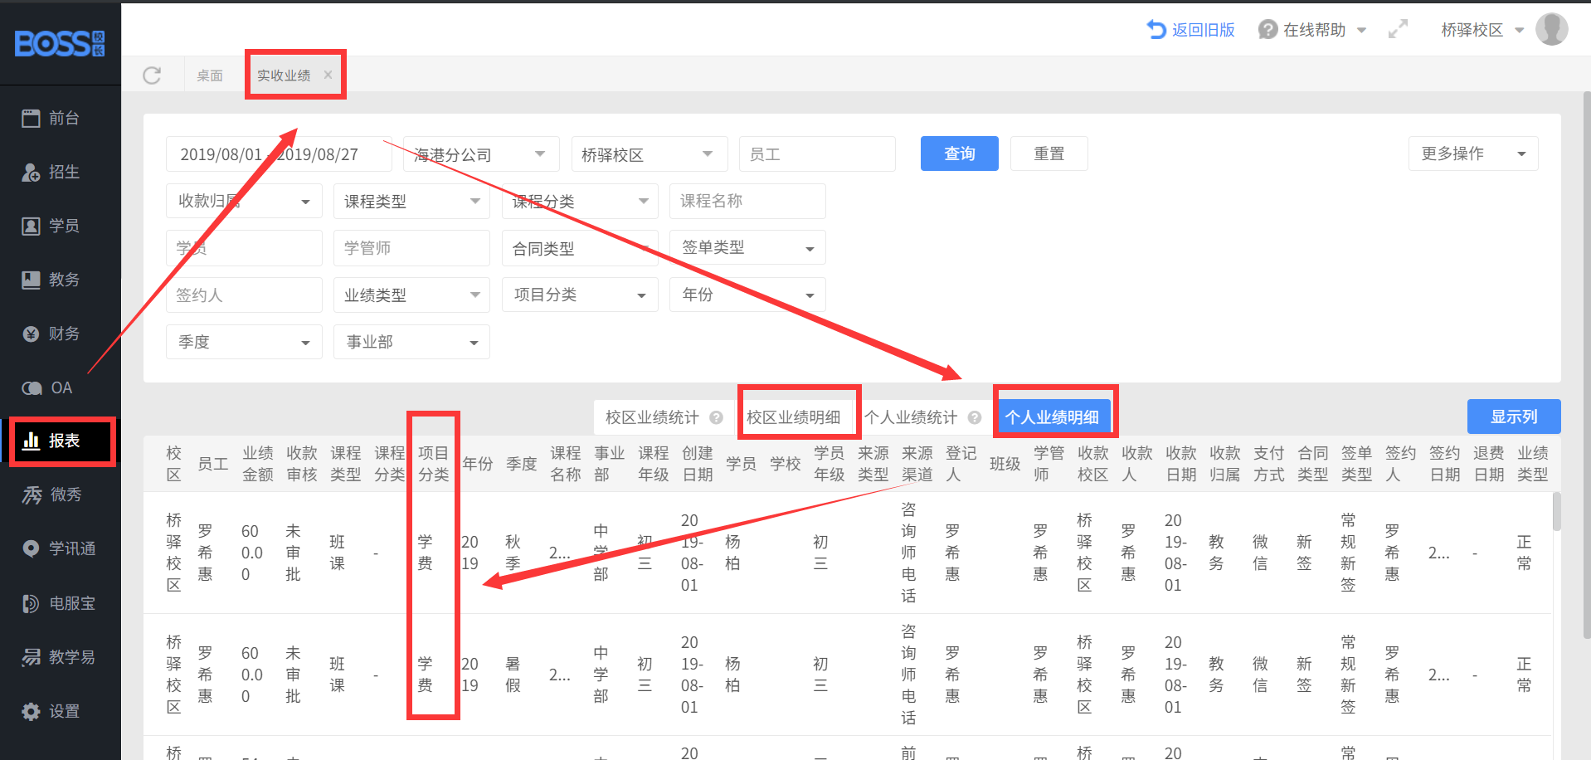Open the 教学易 sidebar menu
The image size is (1591, 760).
[61, 657]
